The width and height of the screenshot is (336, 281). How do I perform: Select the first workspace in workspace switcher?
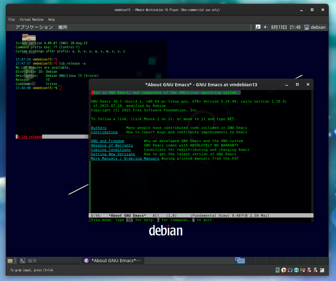pyautogui.click(x=240, y=261)
